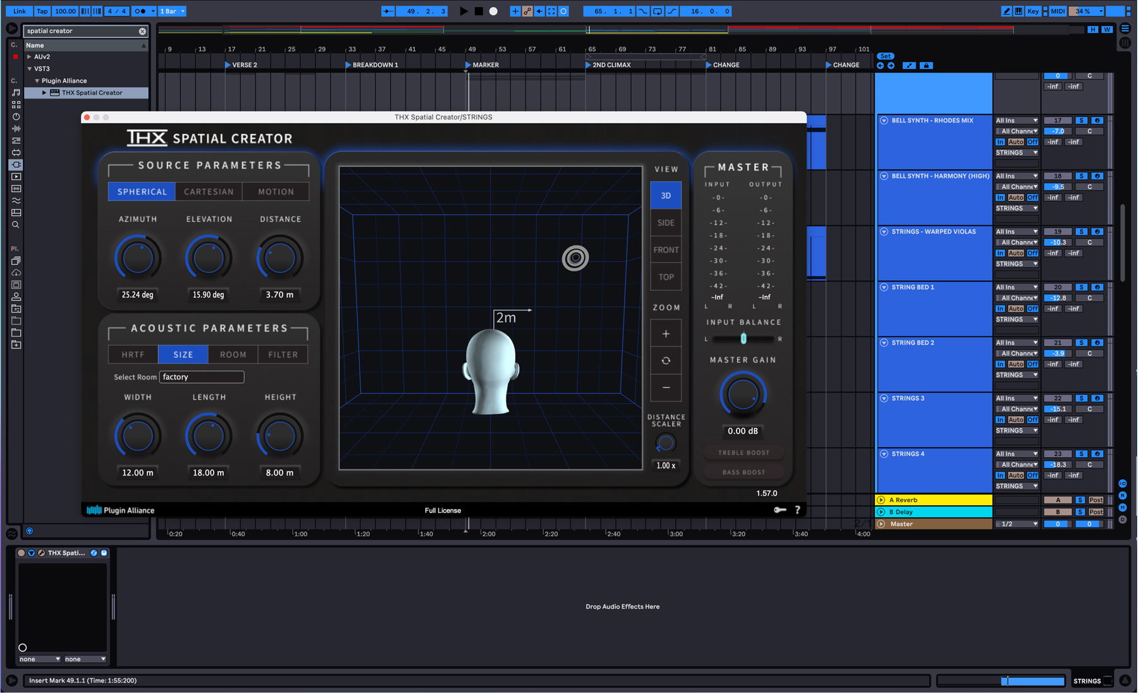Select the Room acoustic tab
1138x693 pixels.
pyautogui.click(x=233, y=355)
